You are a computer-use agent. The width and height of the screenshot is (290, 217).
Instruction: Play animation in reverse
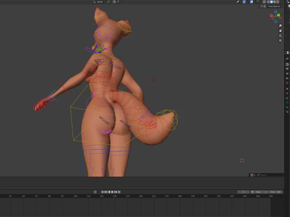point(109,192)
